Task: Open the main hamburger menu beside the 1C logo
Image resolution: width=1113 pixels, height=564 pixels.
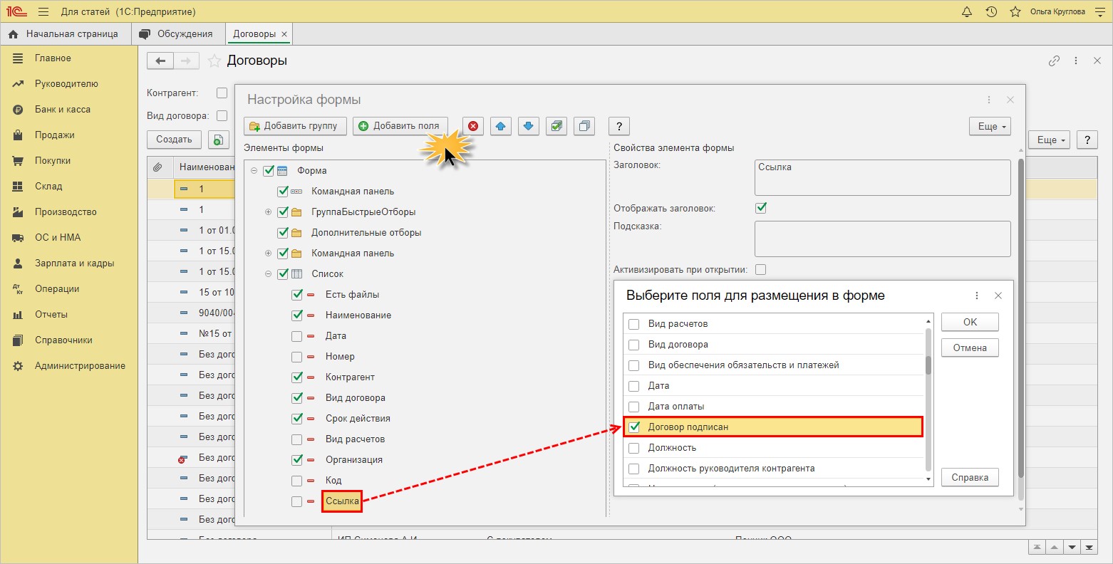Action: (x=43, y=12)
